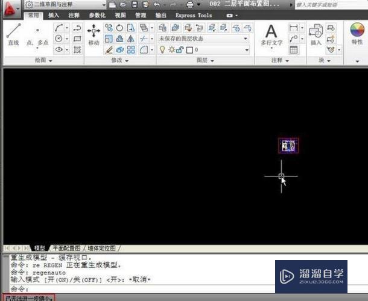Open the 参数化 ribbon tab

[x=97, y=16]
